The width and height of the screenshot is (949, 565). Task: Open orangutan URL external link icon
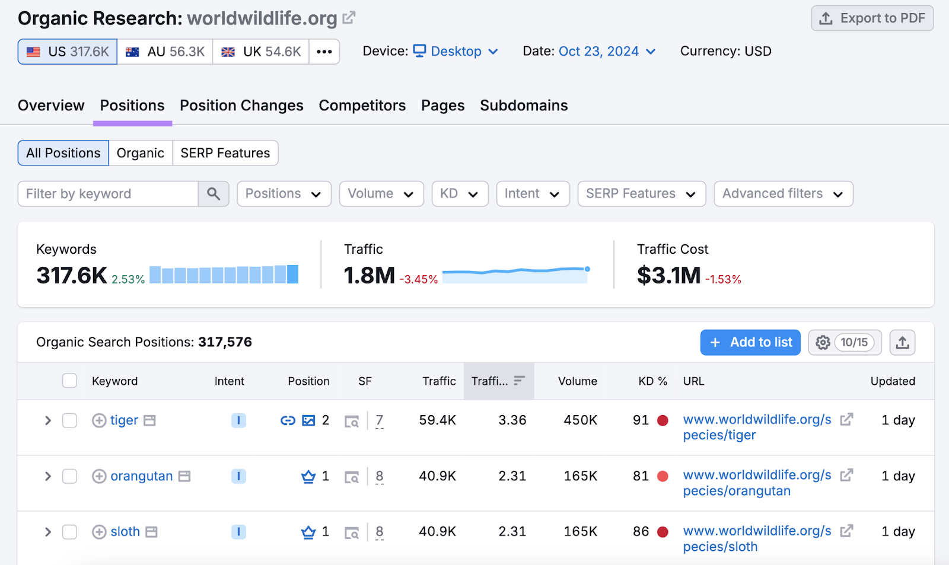tap(846, 475)
